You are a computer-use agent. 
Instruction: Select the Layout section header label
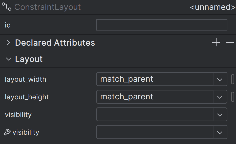pyautogui.click(x=29, y=59)
